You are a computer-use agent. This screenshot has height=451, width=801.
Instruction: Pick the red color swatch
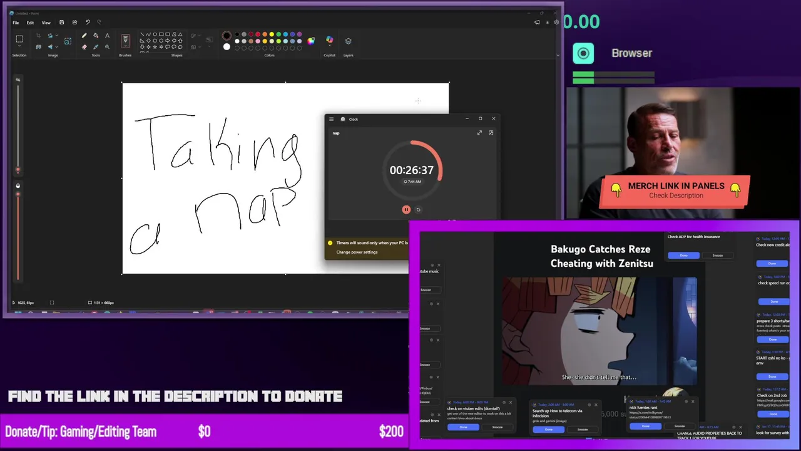257,34
